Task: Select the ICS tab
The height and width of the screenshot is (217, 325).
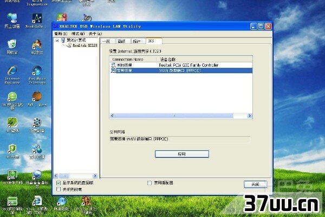Action: coord(154,41)
